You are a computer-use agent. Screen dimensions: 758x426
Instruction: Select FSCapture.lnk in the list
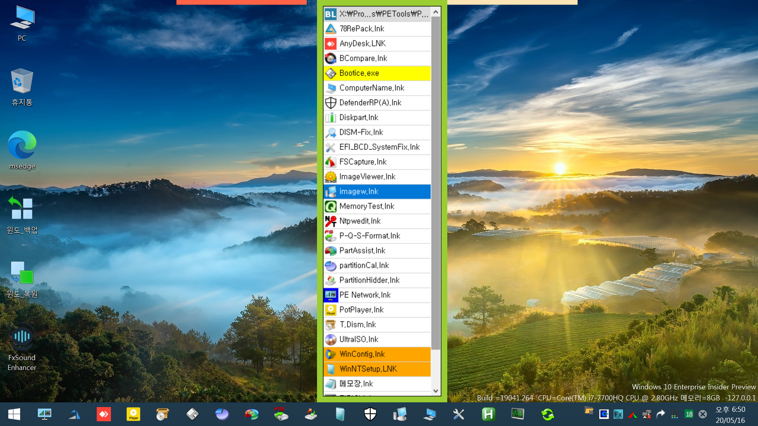(x=377, y=162)
